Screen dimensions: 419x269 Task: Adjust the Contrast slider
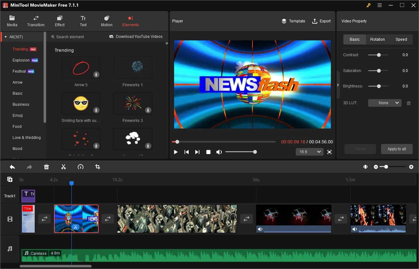(378, 55)
